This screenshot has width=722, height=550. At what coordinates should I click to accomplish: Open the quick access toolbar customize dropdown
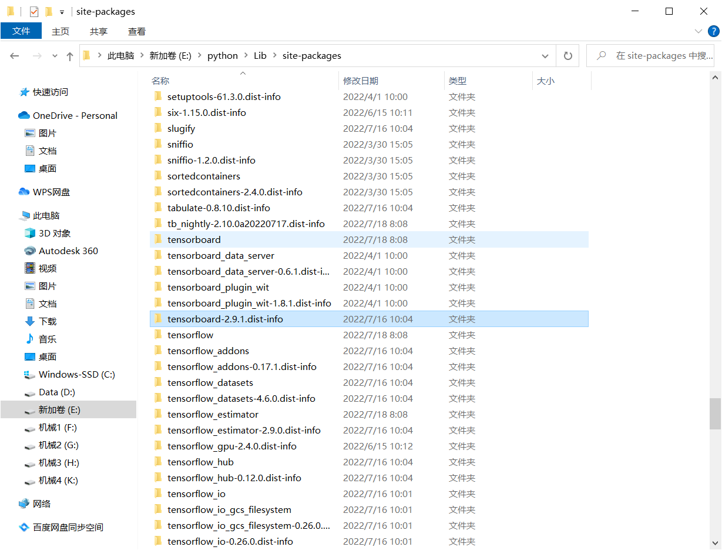[62, 12]
